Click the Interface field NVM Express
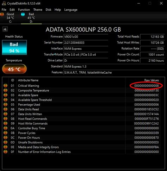 click(x=86, y=49)
